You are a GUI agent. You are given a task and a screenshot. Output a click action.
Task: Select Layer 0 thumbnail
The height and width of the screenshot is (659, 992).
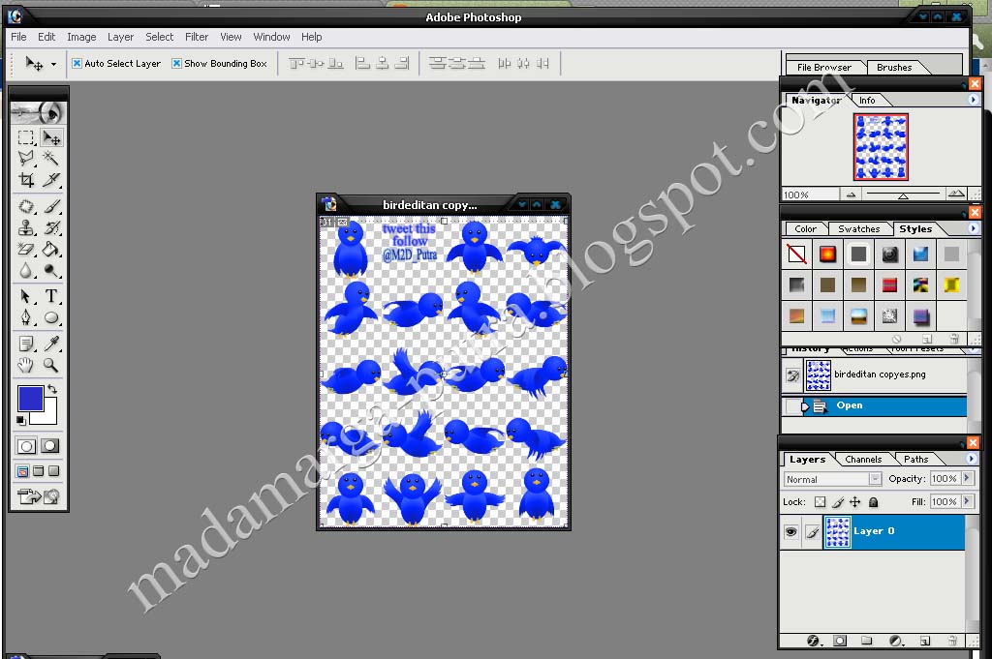point(838,531)
